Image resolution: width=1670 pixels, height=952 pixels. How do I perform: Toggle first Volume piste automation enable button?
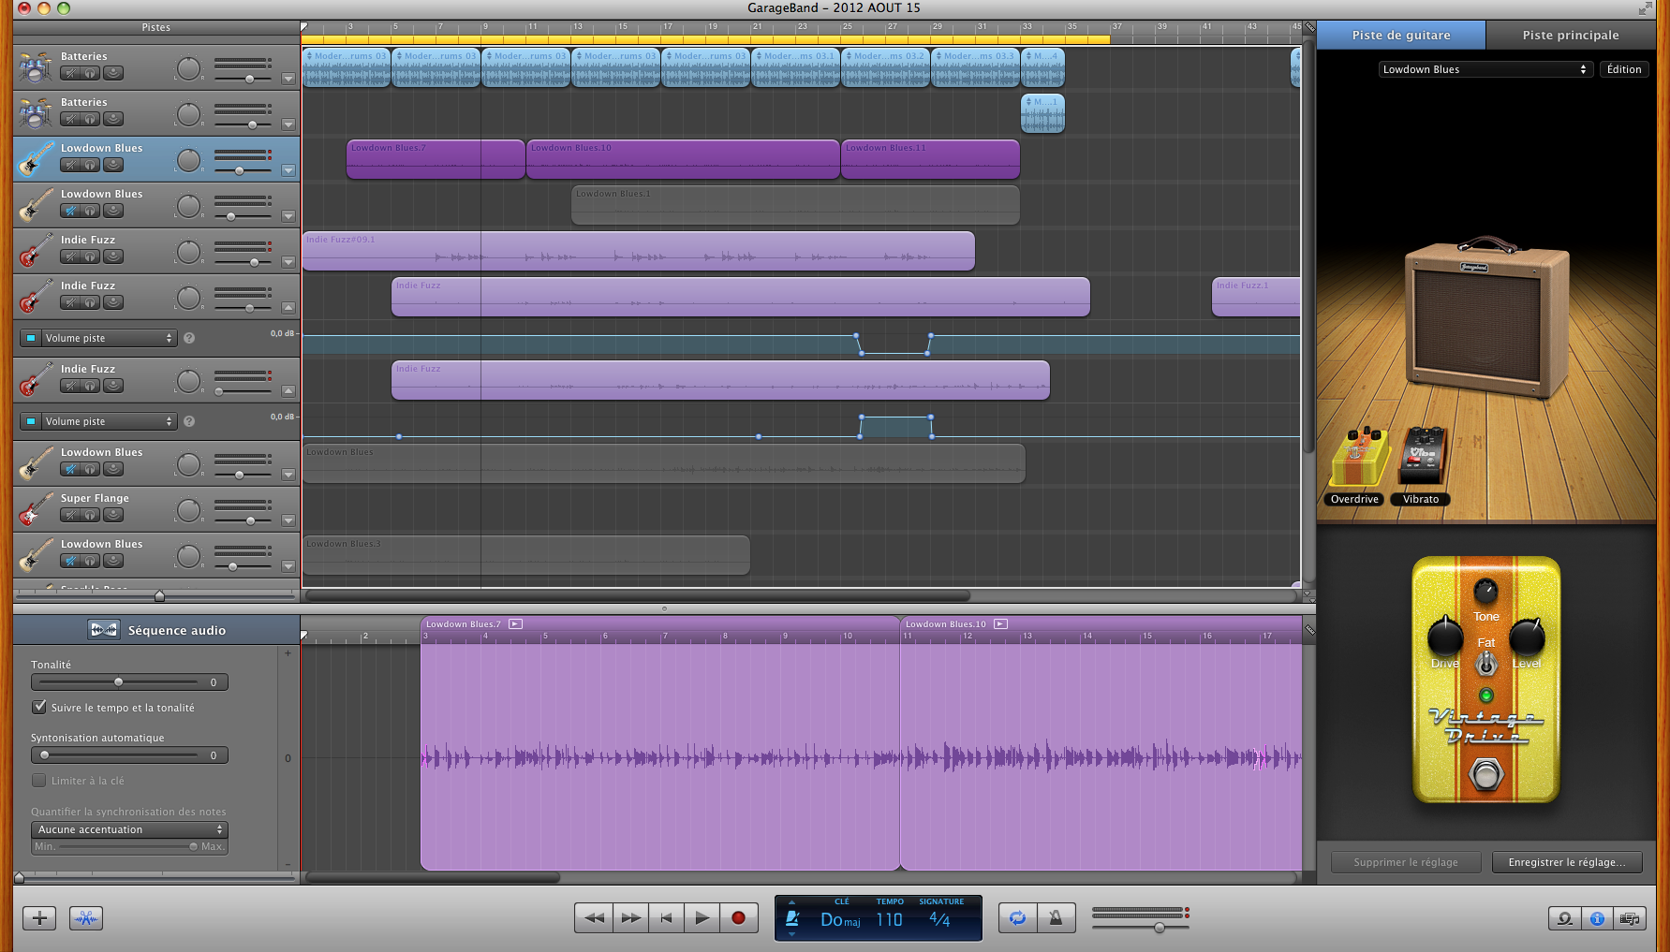[x=31, y=338]
